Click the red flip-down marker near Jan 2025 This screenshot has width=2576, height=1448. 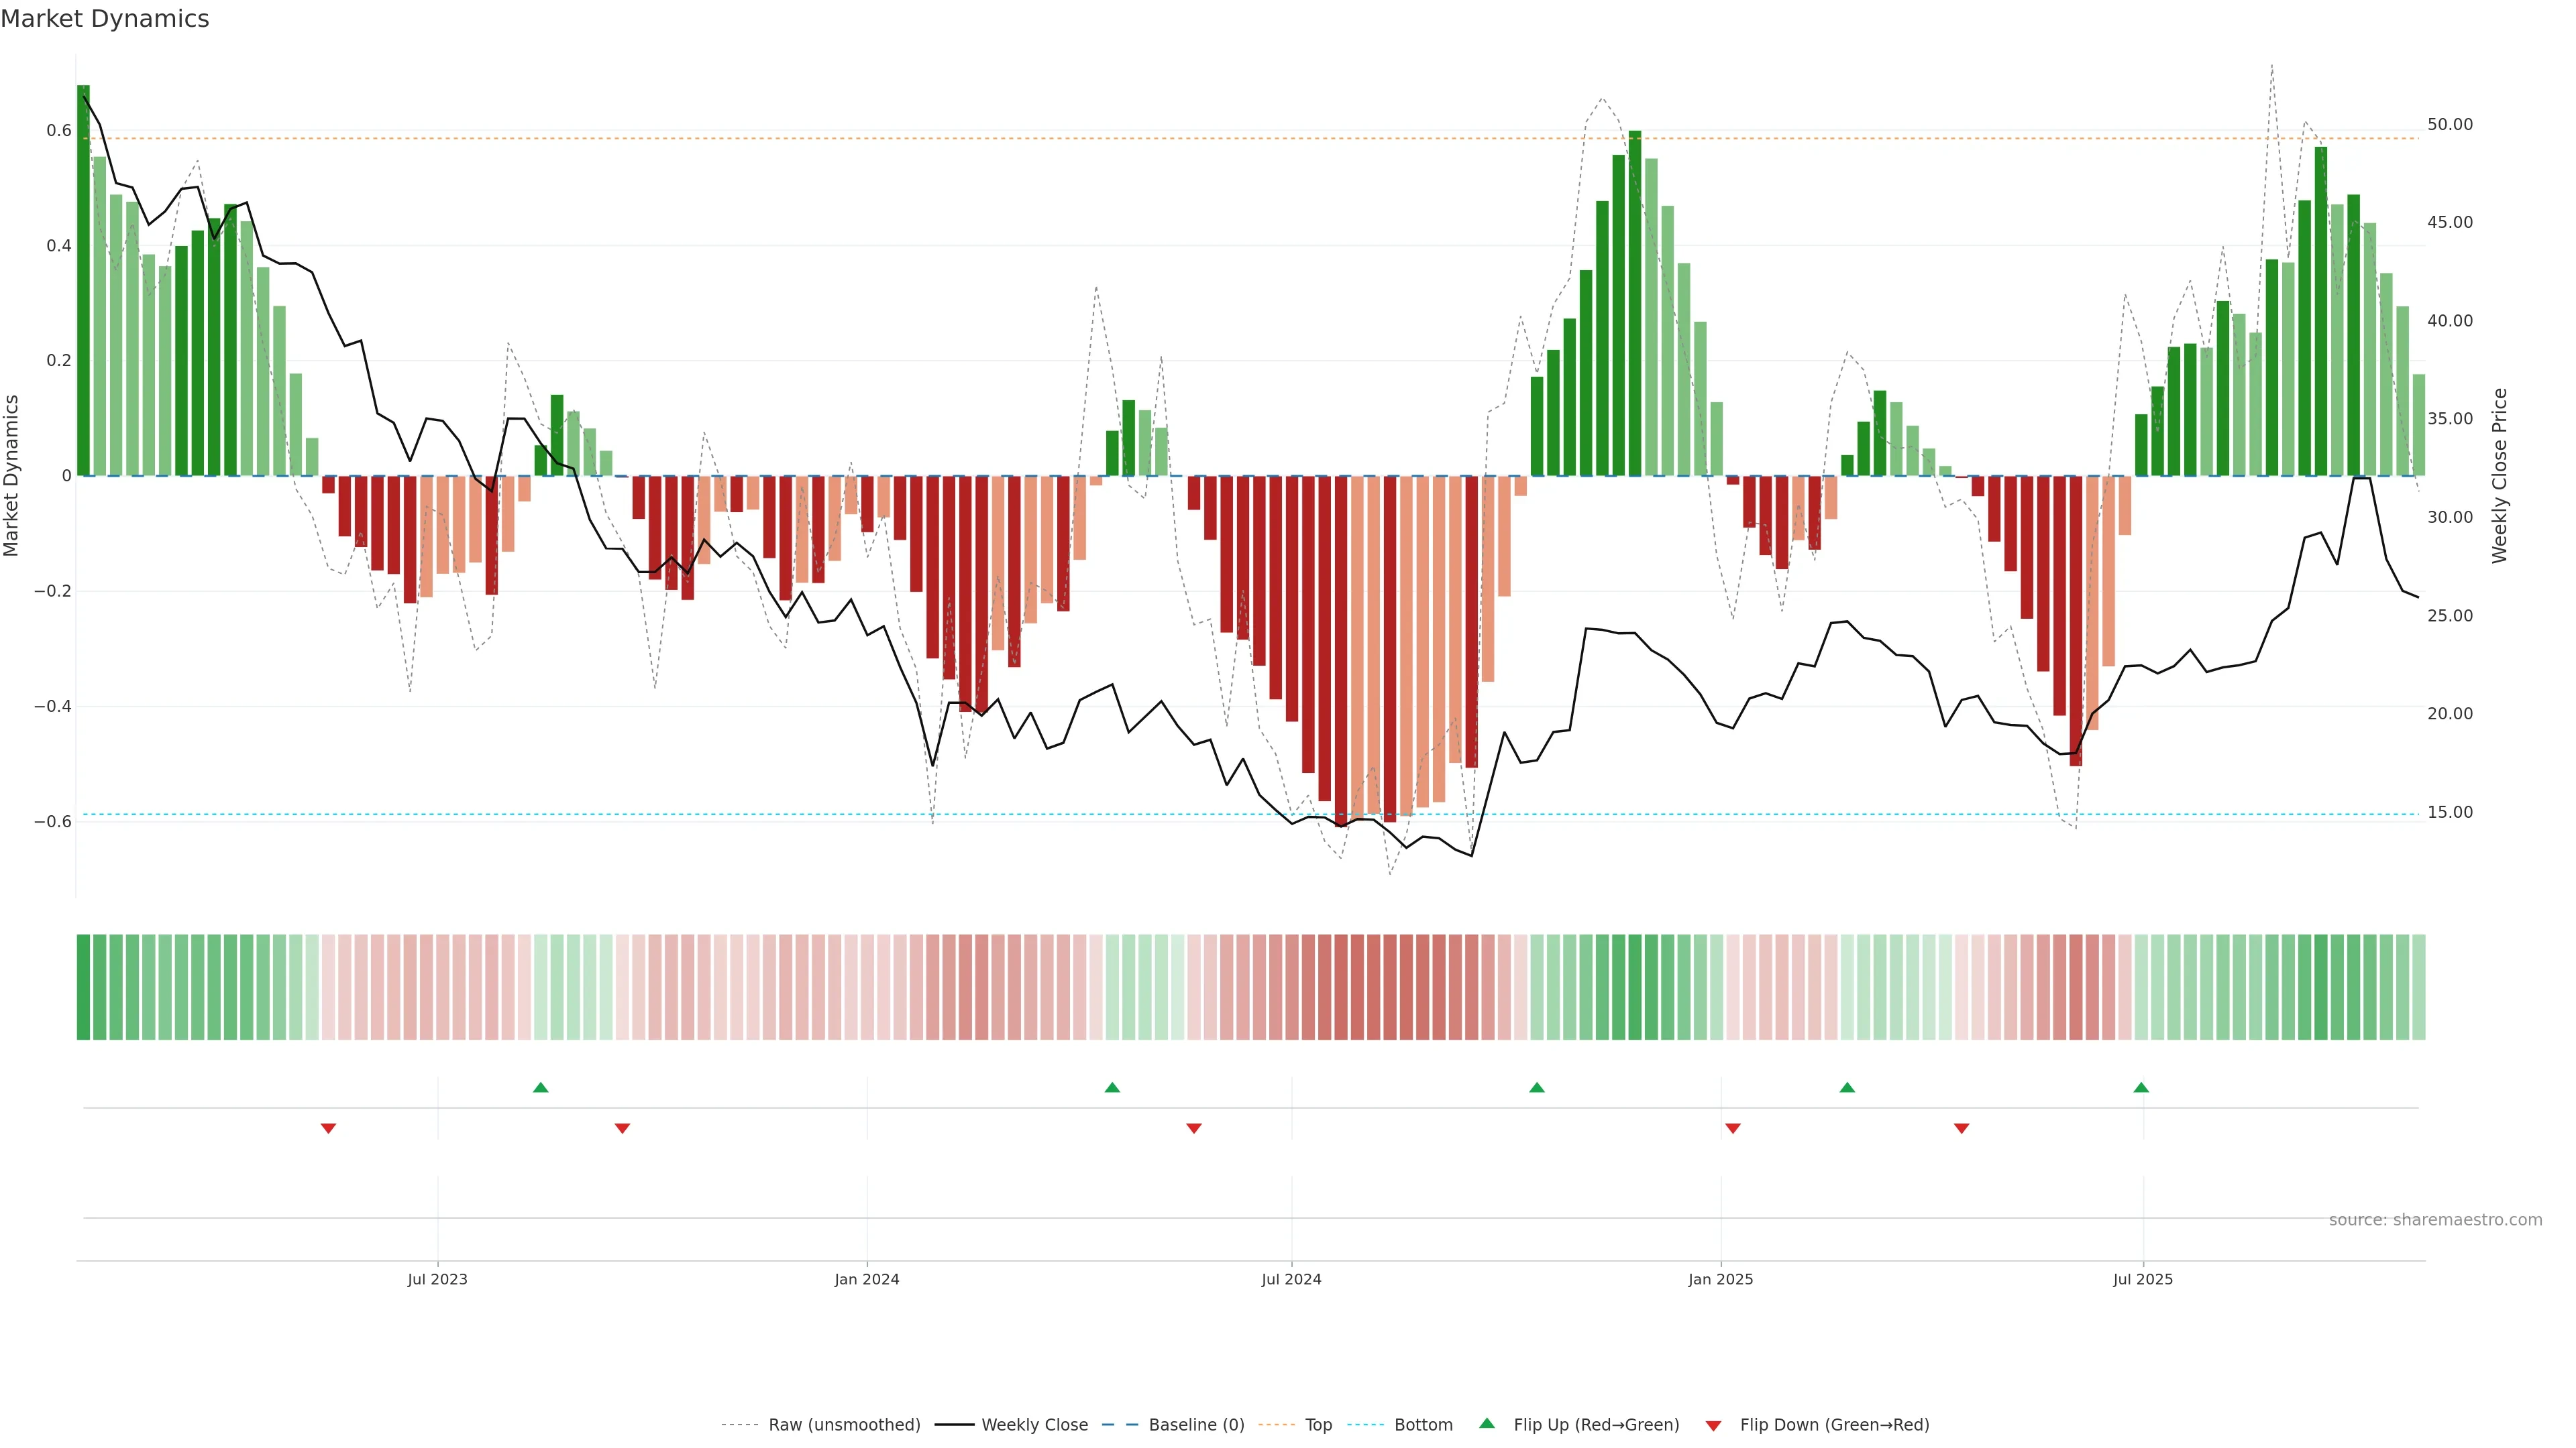click(1733, 1128)
